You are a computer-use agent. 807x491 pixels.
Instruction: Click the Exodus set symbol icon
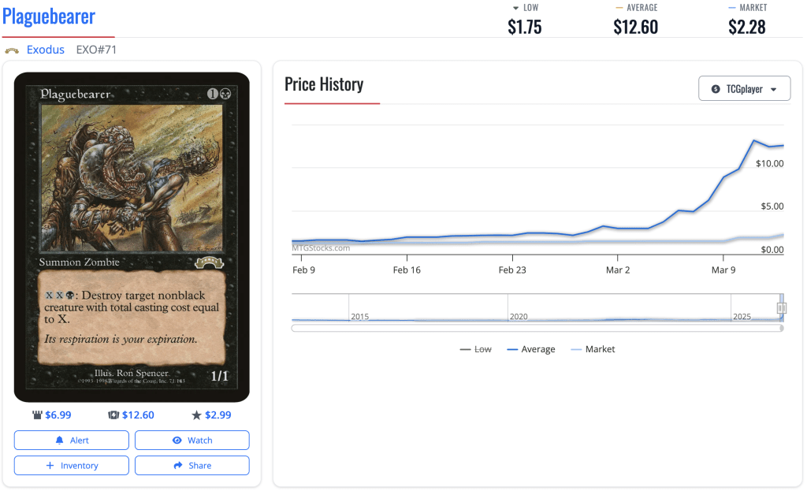point(12,50)
